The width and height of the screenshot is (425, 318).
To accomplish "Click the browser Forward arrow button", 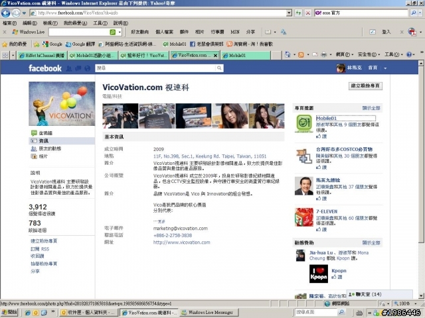I will click(16, 13).
